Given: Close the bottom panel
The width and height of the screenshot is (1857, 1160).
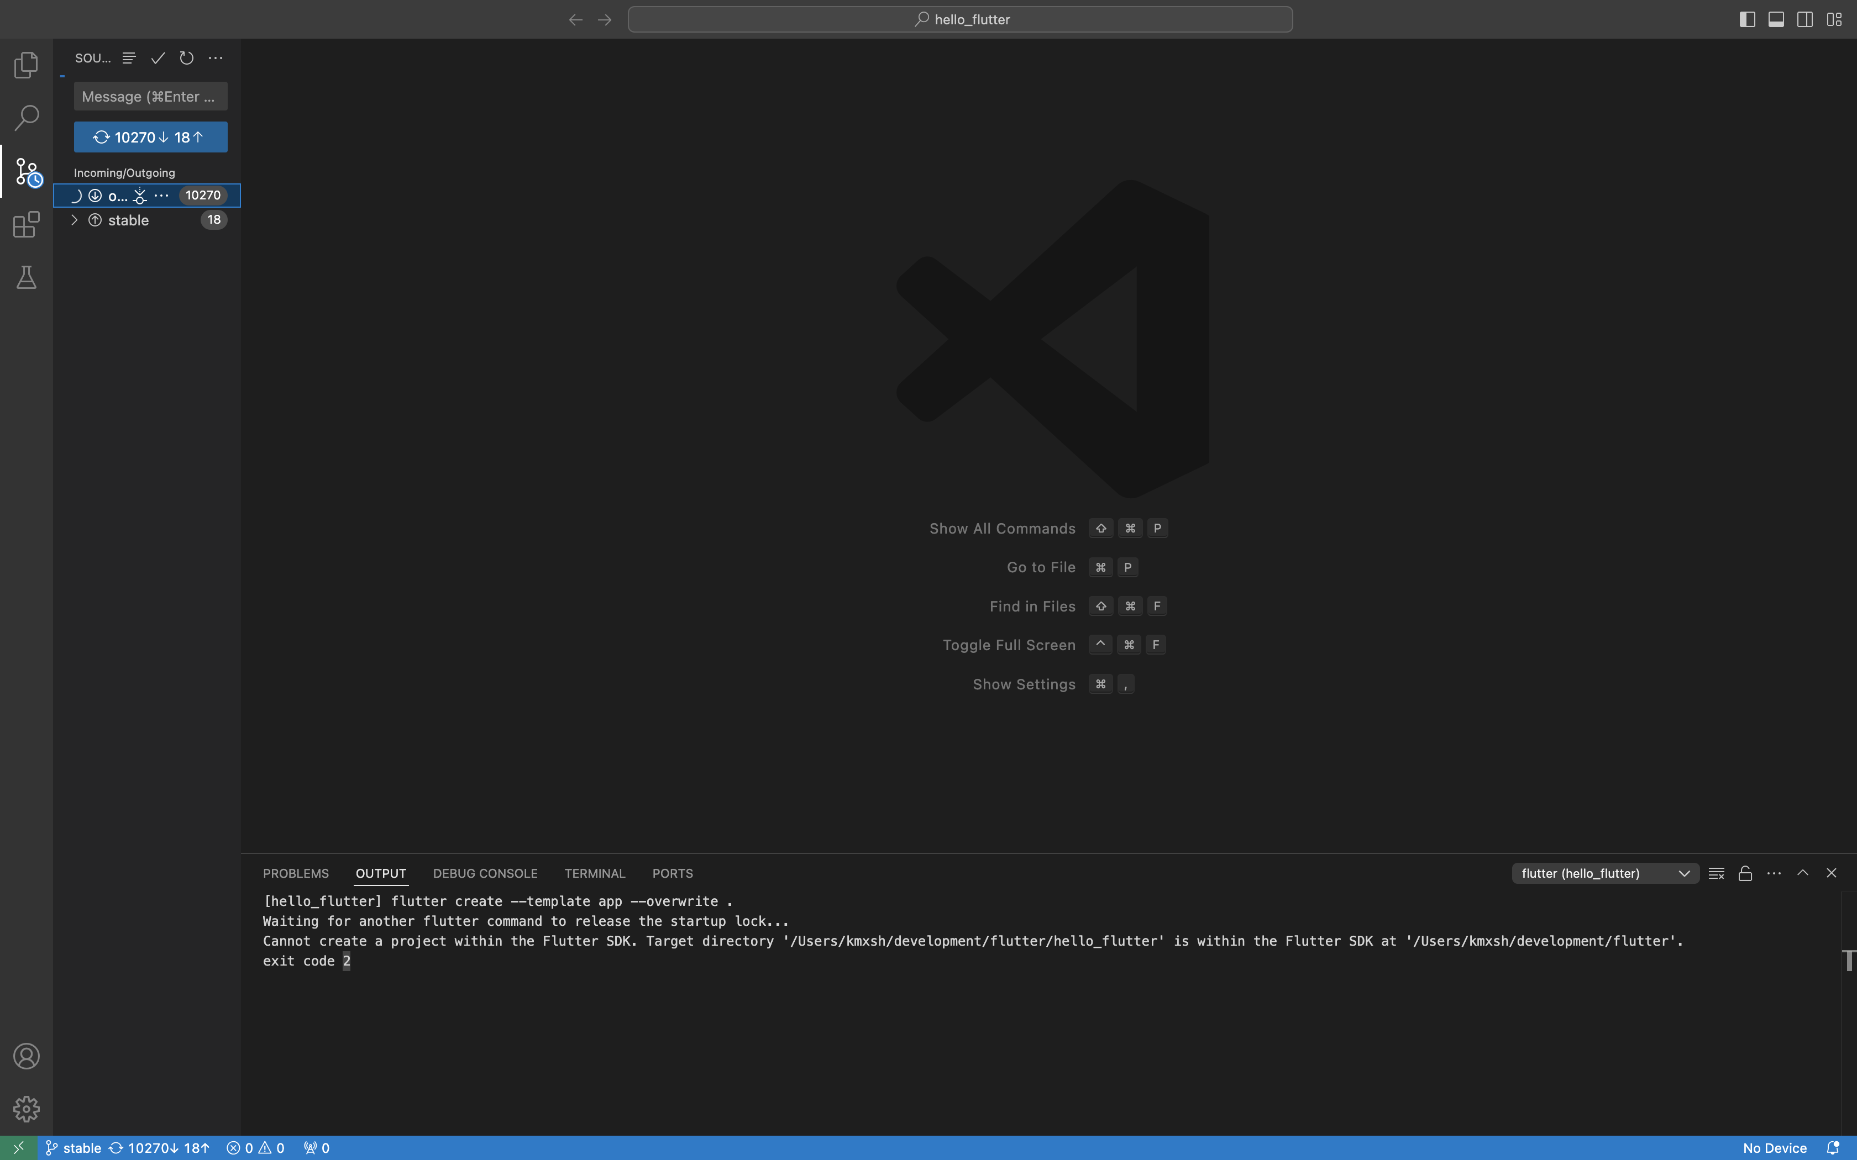Looking at the screenshot, I should coord(1832,873).
